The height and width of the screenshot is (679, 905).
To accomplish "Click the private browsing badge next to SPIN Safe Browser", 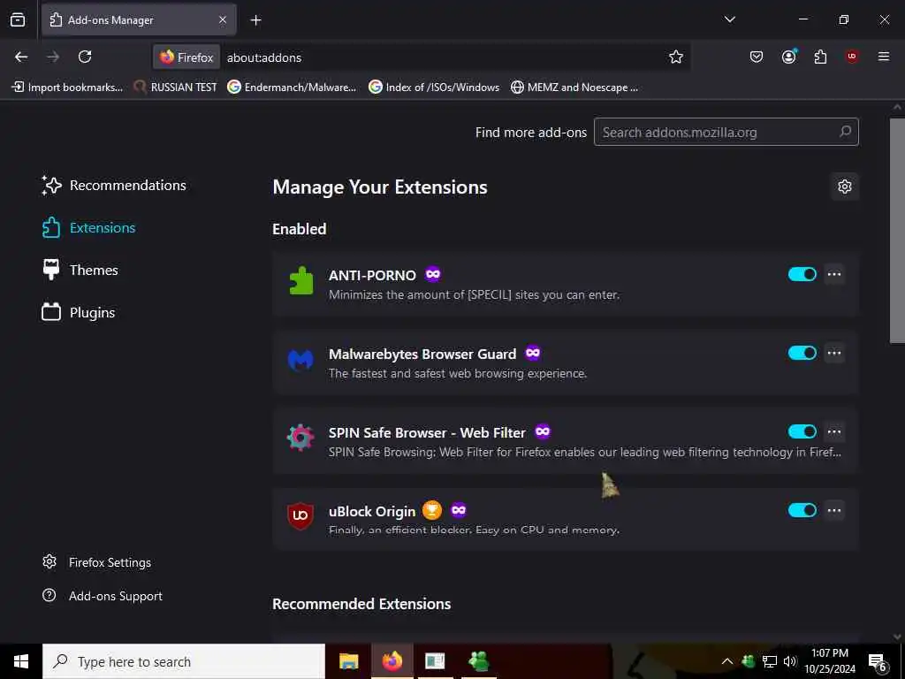I will tap(543, 431).
